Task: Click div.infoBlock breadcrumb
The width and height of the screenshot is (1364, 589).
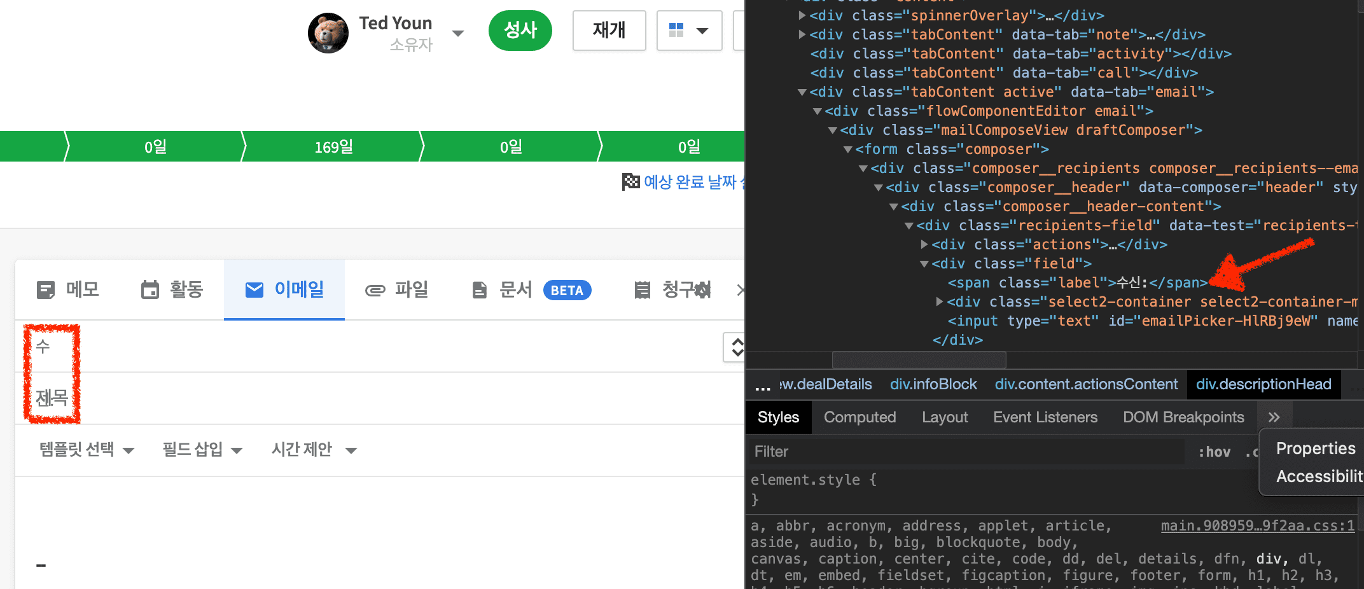Action: (933, 384)
